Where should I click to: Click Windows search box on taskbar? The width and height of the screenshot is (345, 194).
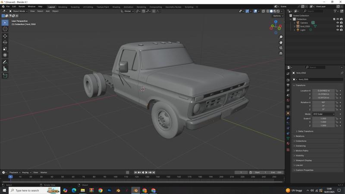click(x=34, y=191)
